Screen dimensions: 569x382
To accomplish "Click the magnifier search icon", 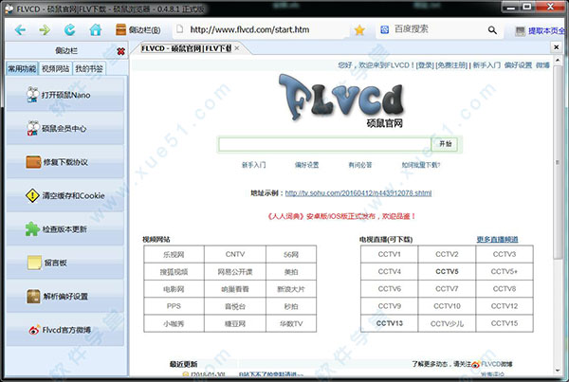I will (492, 30).
